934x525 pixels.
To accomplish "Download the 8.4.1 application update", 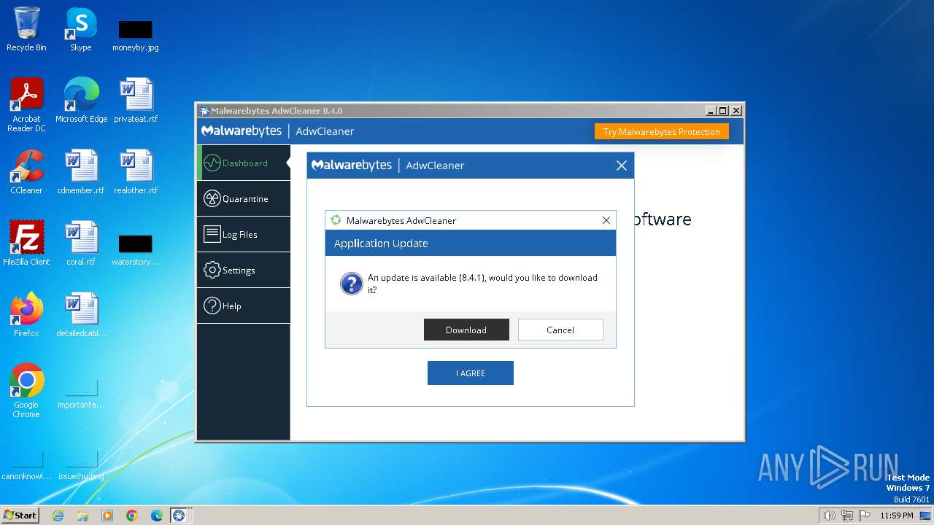I will point(466,330).
